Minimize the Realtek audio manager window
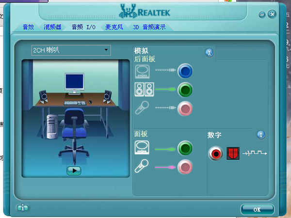The image size is (291, 218). 262,15
